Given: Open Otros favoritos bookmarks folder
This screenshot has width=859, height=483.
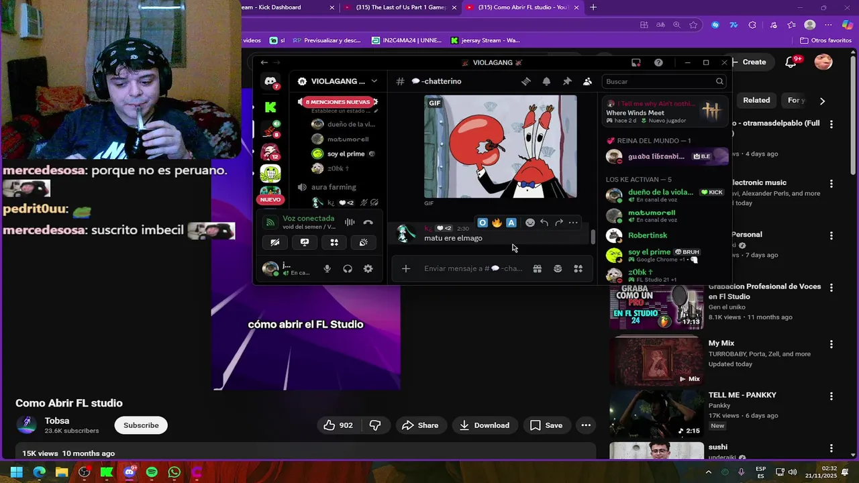Looking at the screenshot, I should coord(825,40).
